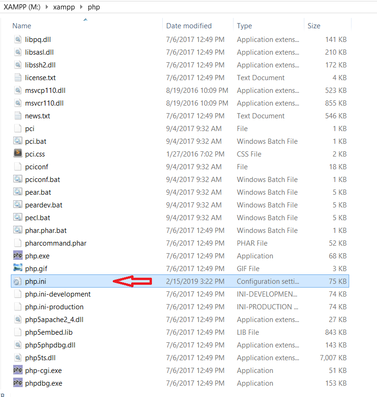377x397 pixels.
Task: Click the php5ts.dll file icon
Action: 18,357
